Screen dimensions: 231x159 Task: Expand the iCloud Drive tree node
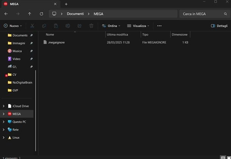click(x=3, y=106)
